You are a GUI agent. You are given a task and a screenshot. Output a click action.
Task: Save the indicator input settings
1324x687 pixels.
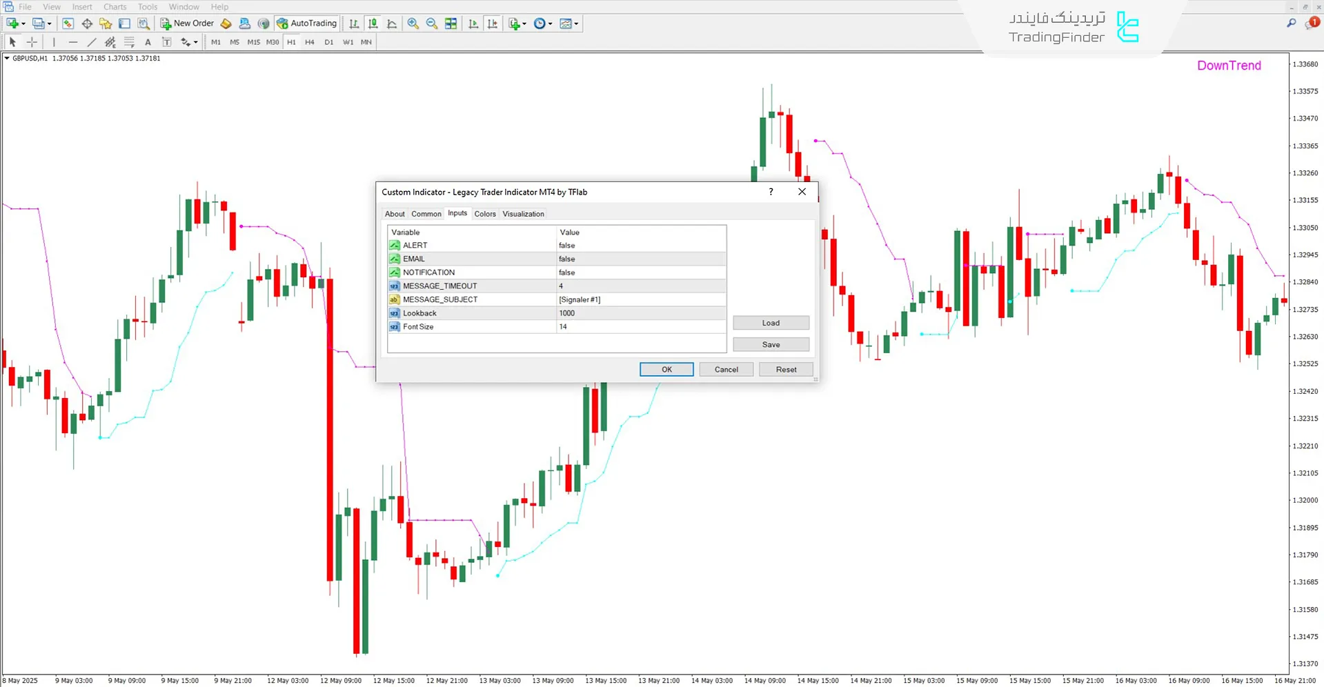pos(771,344)
